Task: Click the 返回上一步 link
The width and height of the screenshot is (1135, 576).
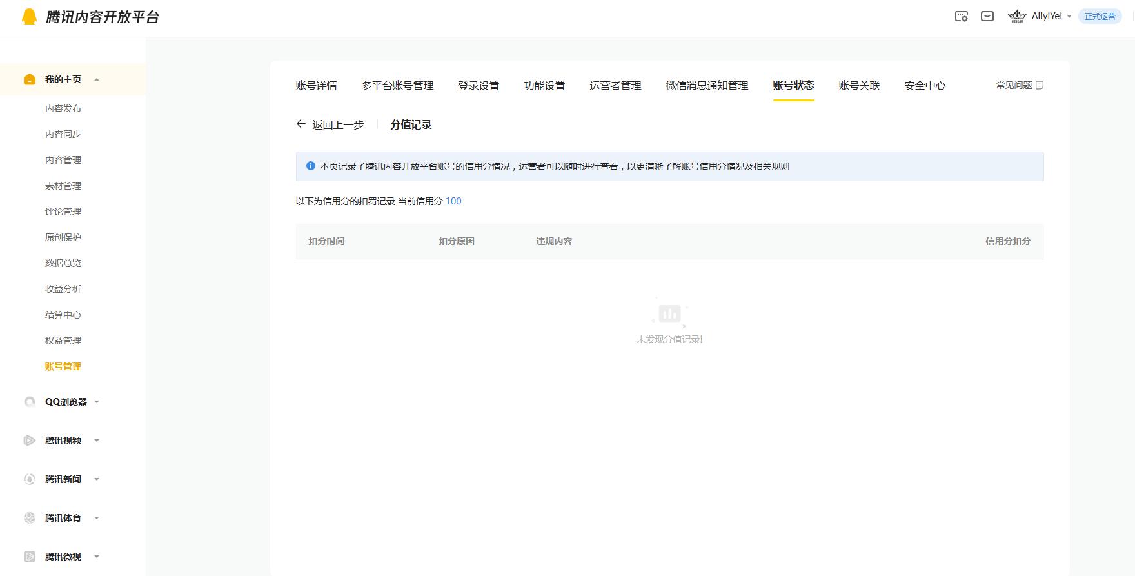Action: 338,124
